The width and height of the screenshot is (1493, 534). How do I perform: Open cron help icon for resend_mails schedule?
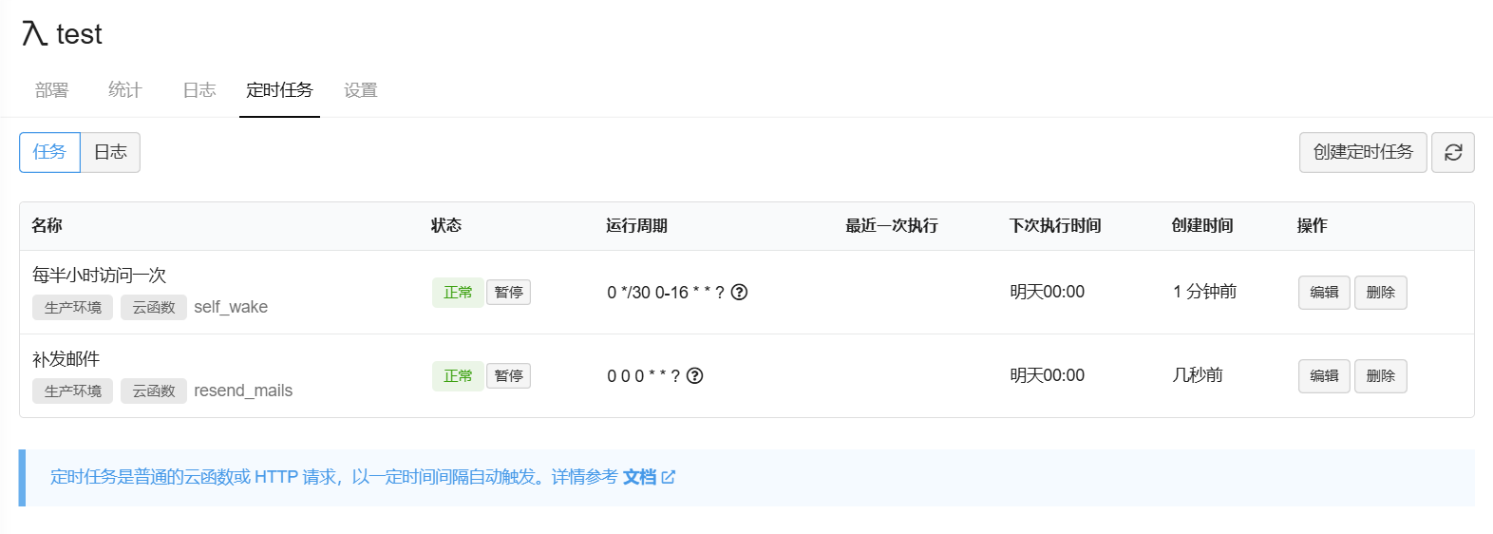click(694, 375)
